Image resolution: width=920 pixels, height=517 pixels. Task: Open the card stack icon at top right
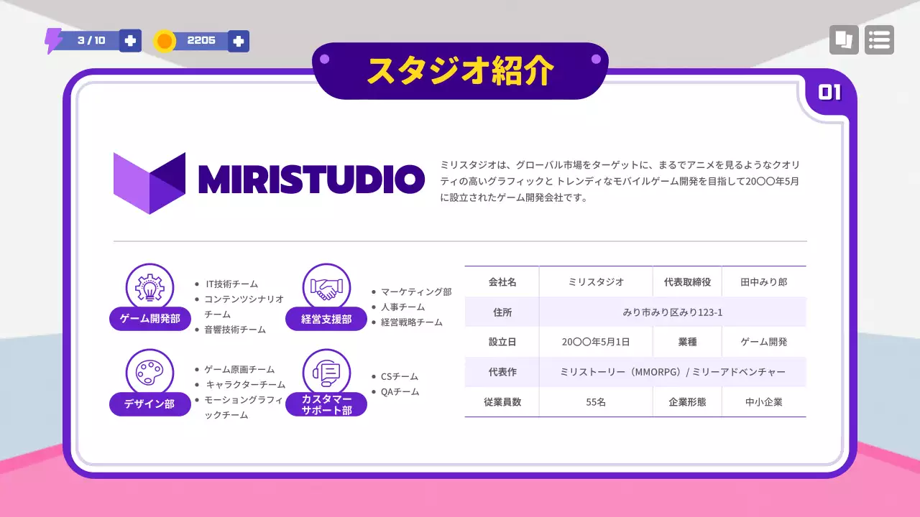coord(844,39)
